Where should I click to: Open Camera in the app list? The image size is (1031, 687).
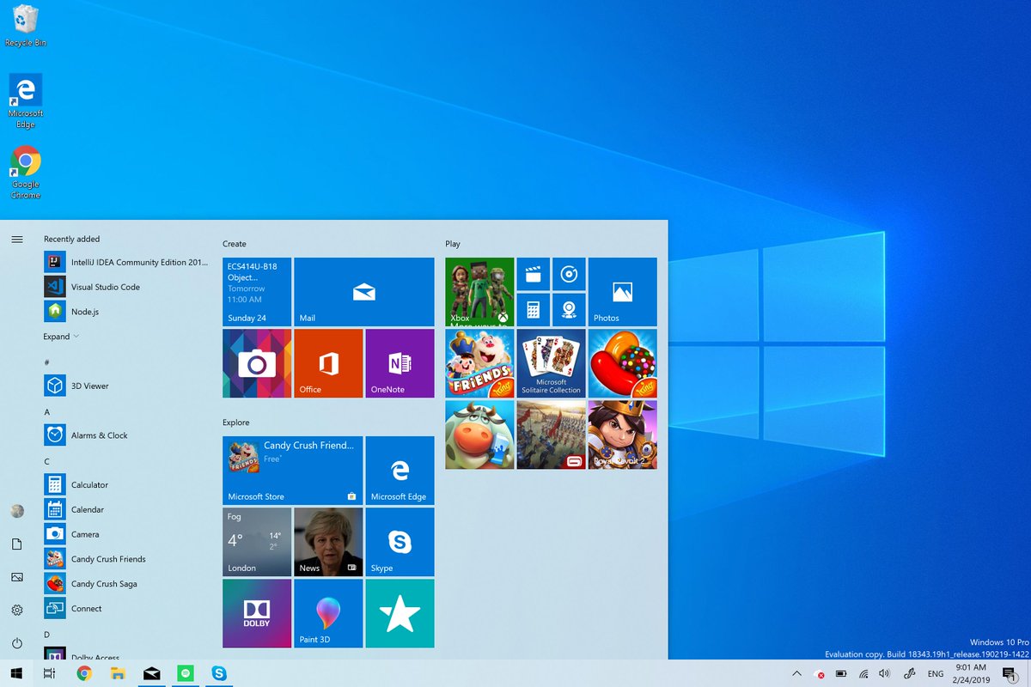pyautogui.click(x=126, y=534)
